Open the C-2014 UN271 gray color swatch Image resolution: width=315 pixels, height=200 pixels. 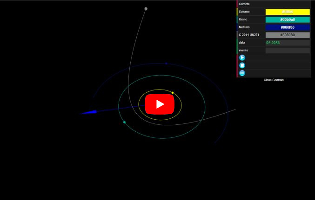288,35
